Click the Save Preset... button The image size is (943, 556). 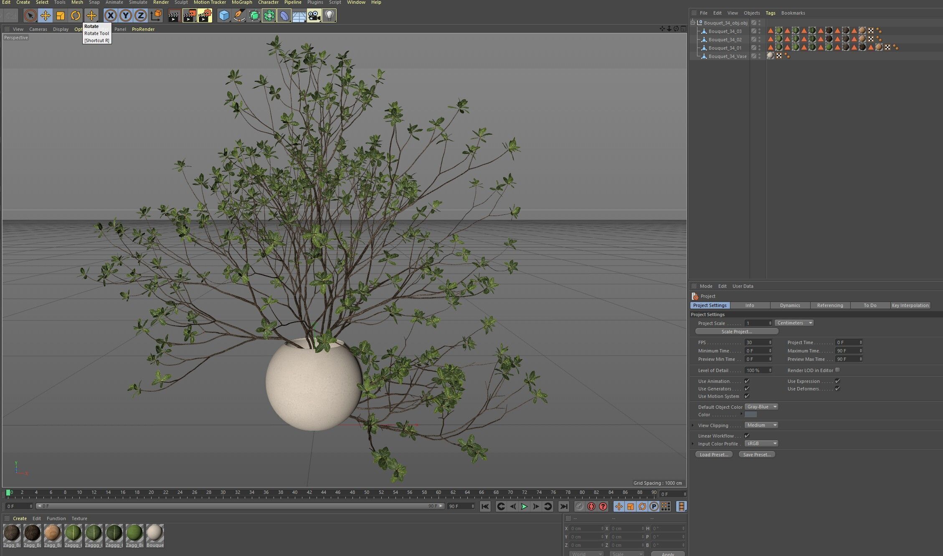tap(757, 455)
